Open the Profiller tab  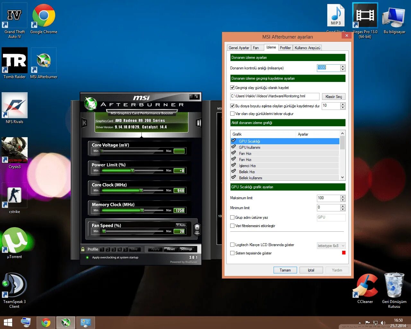285,48
